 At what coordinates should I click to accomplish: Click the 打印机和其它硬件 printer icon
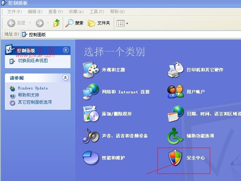point(175,70)
